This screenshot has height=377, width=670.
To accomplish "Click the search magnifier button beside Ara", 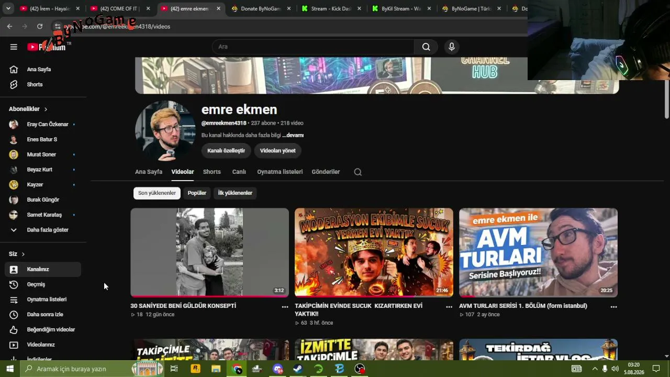I will point(426,47).
